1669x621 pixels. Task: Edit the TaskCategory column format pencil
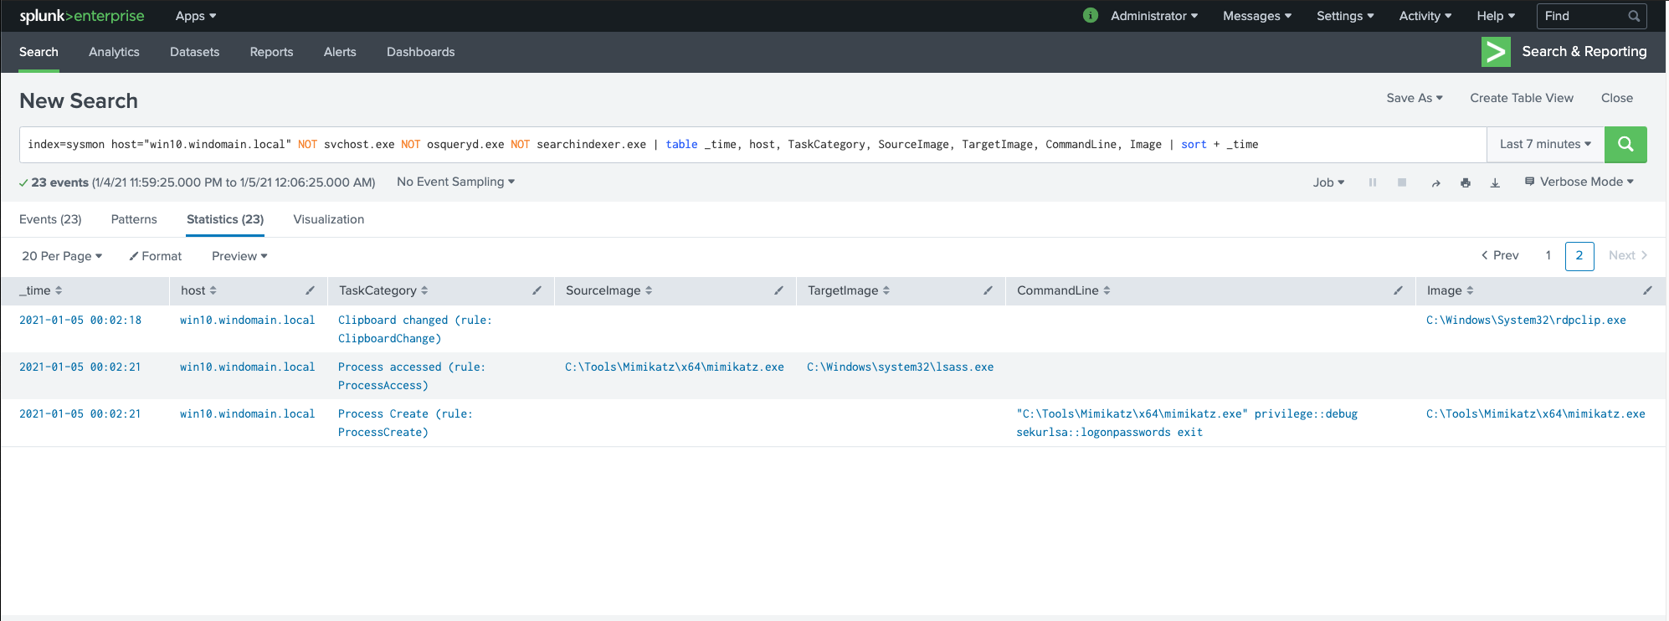[537, 290]
